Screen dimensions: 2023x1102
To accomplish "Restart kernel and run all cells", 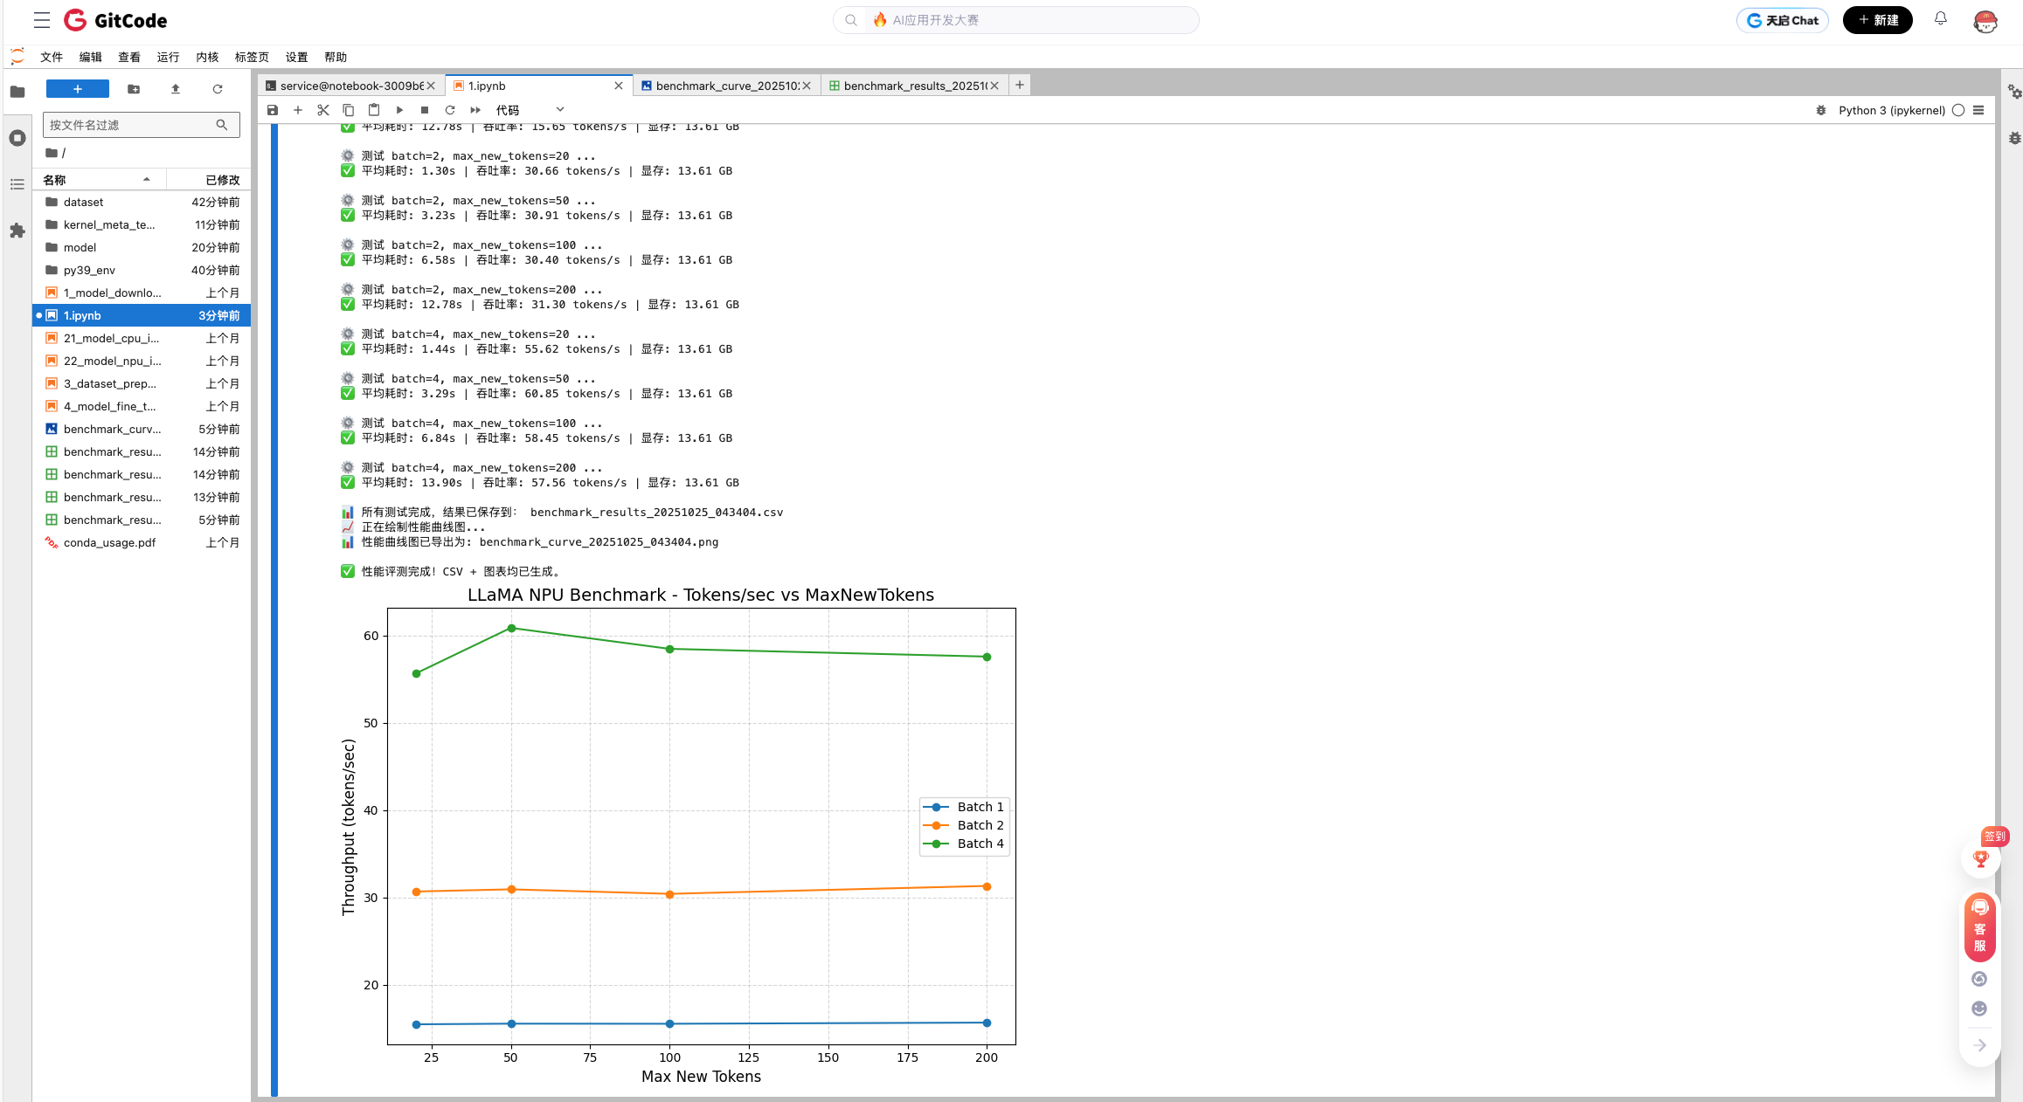I will pyautogui.click(x=475, y=110).
